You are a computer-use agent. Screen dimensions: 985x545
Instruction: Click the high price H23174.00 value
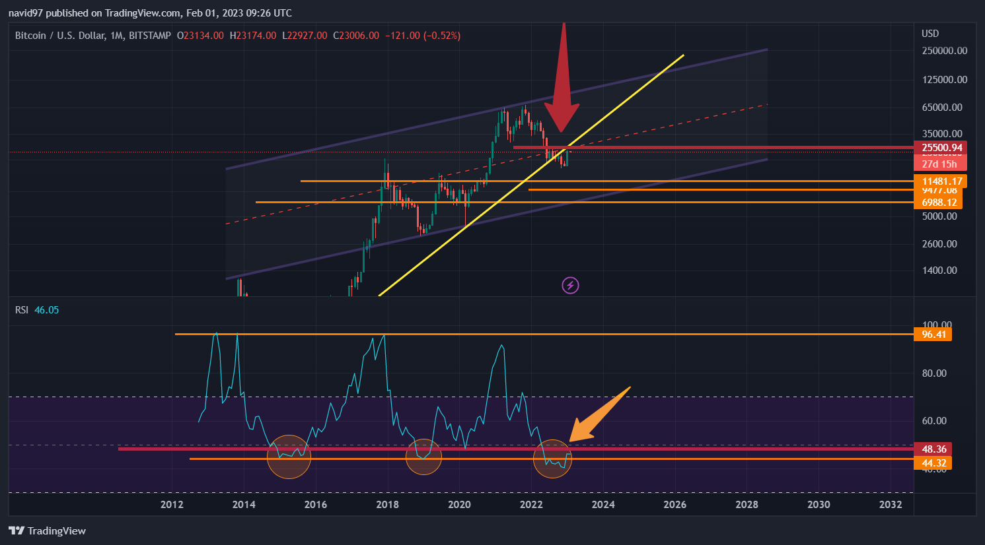pyautogui.click(x=253, y=36)
